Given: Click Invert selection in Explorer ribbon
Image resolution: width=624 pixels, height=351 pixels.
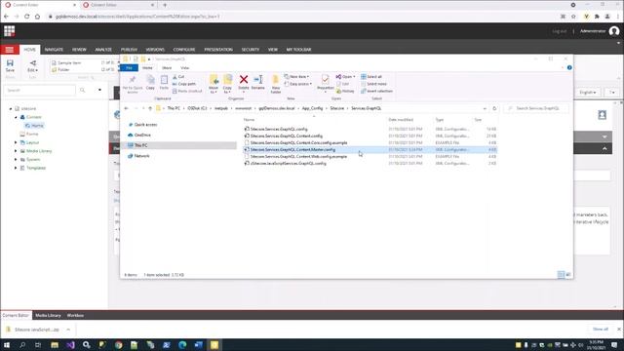Looking at the screenshot, I should [377, 91].
